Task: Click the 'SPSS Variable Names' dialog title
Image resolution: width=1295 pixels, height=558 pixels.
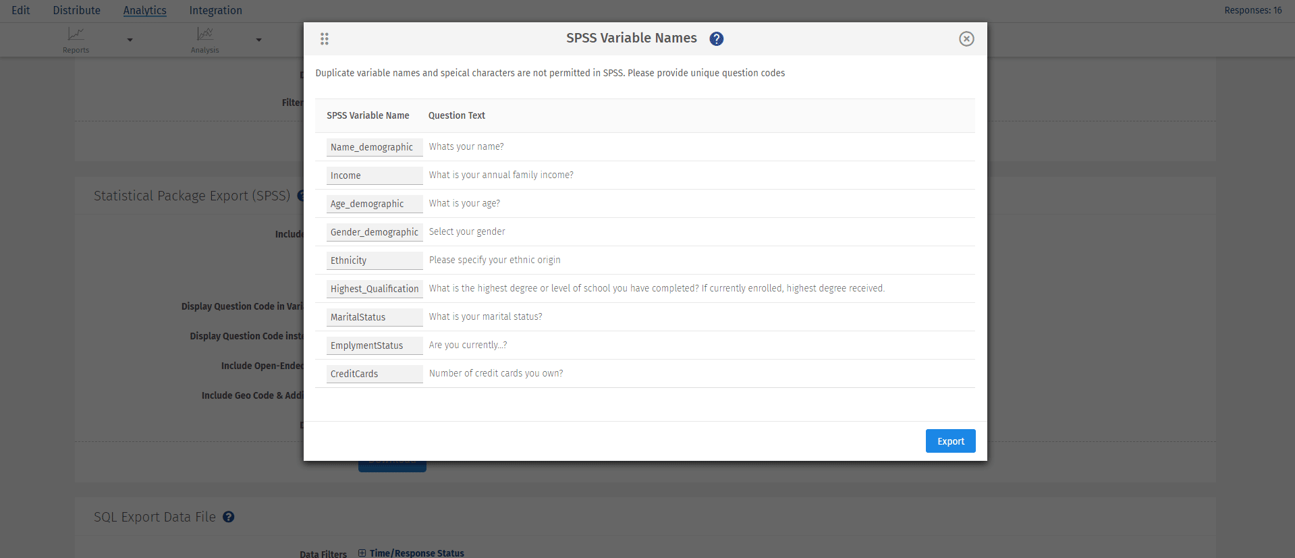Action: 632,38
